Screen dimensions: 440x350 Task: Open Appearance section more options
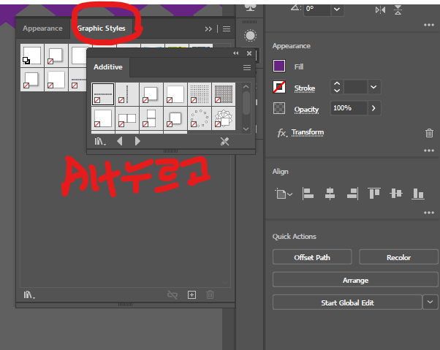click(429, 151)
